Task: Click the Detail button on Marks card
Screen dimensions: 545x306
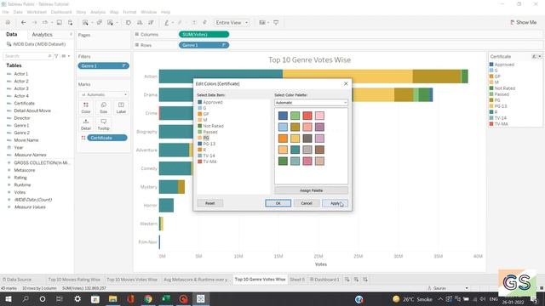Action: tap(86, 124)
